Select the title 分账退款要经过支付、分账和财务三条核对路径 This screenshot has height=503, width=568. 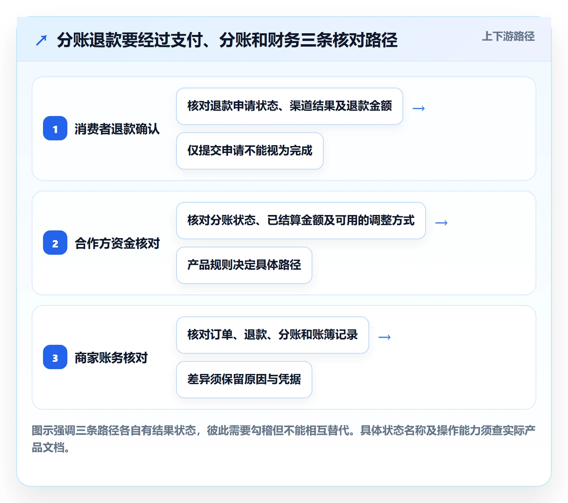point(227,40)
